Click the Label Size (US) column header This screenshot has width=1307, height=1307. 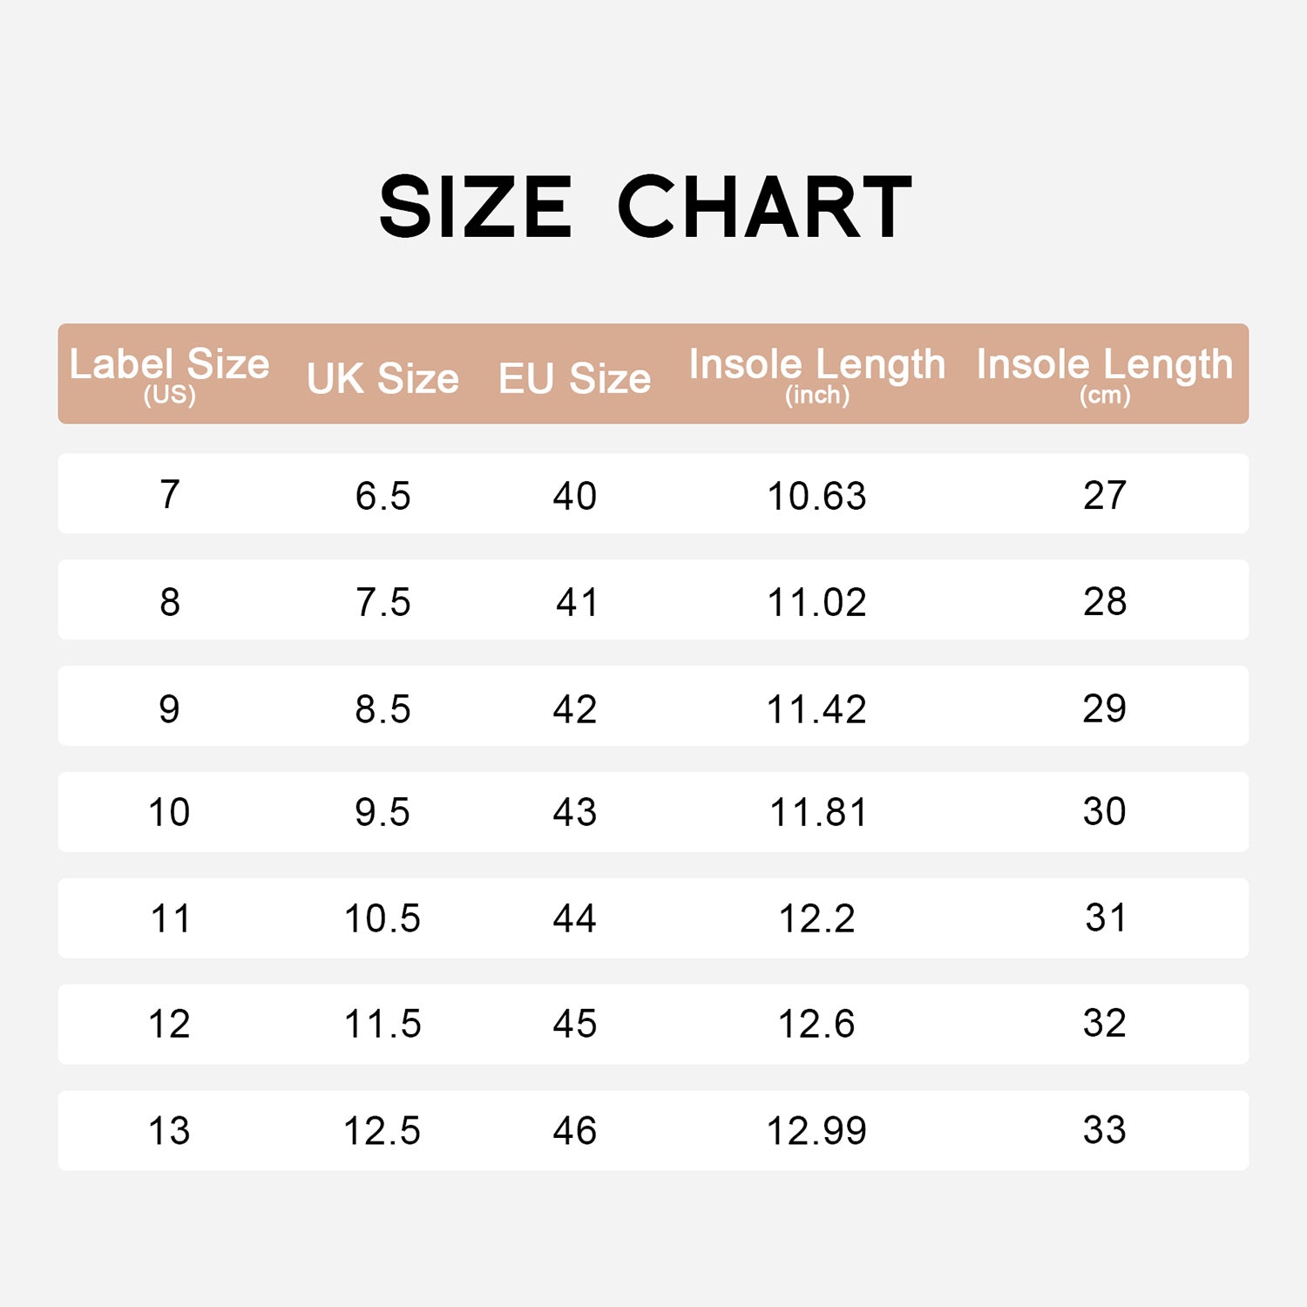click(169, 375)
